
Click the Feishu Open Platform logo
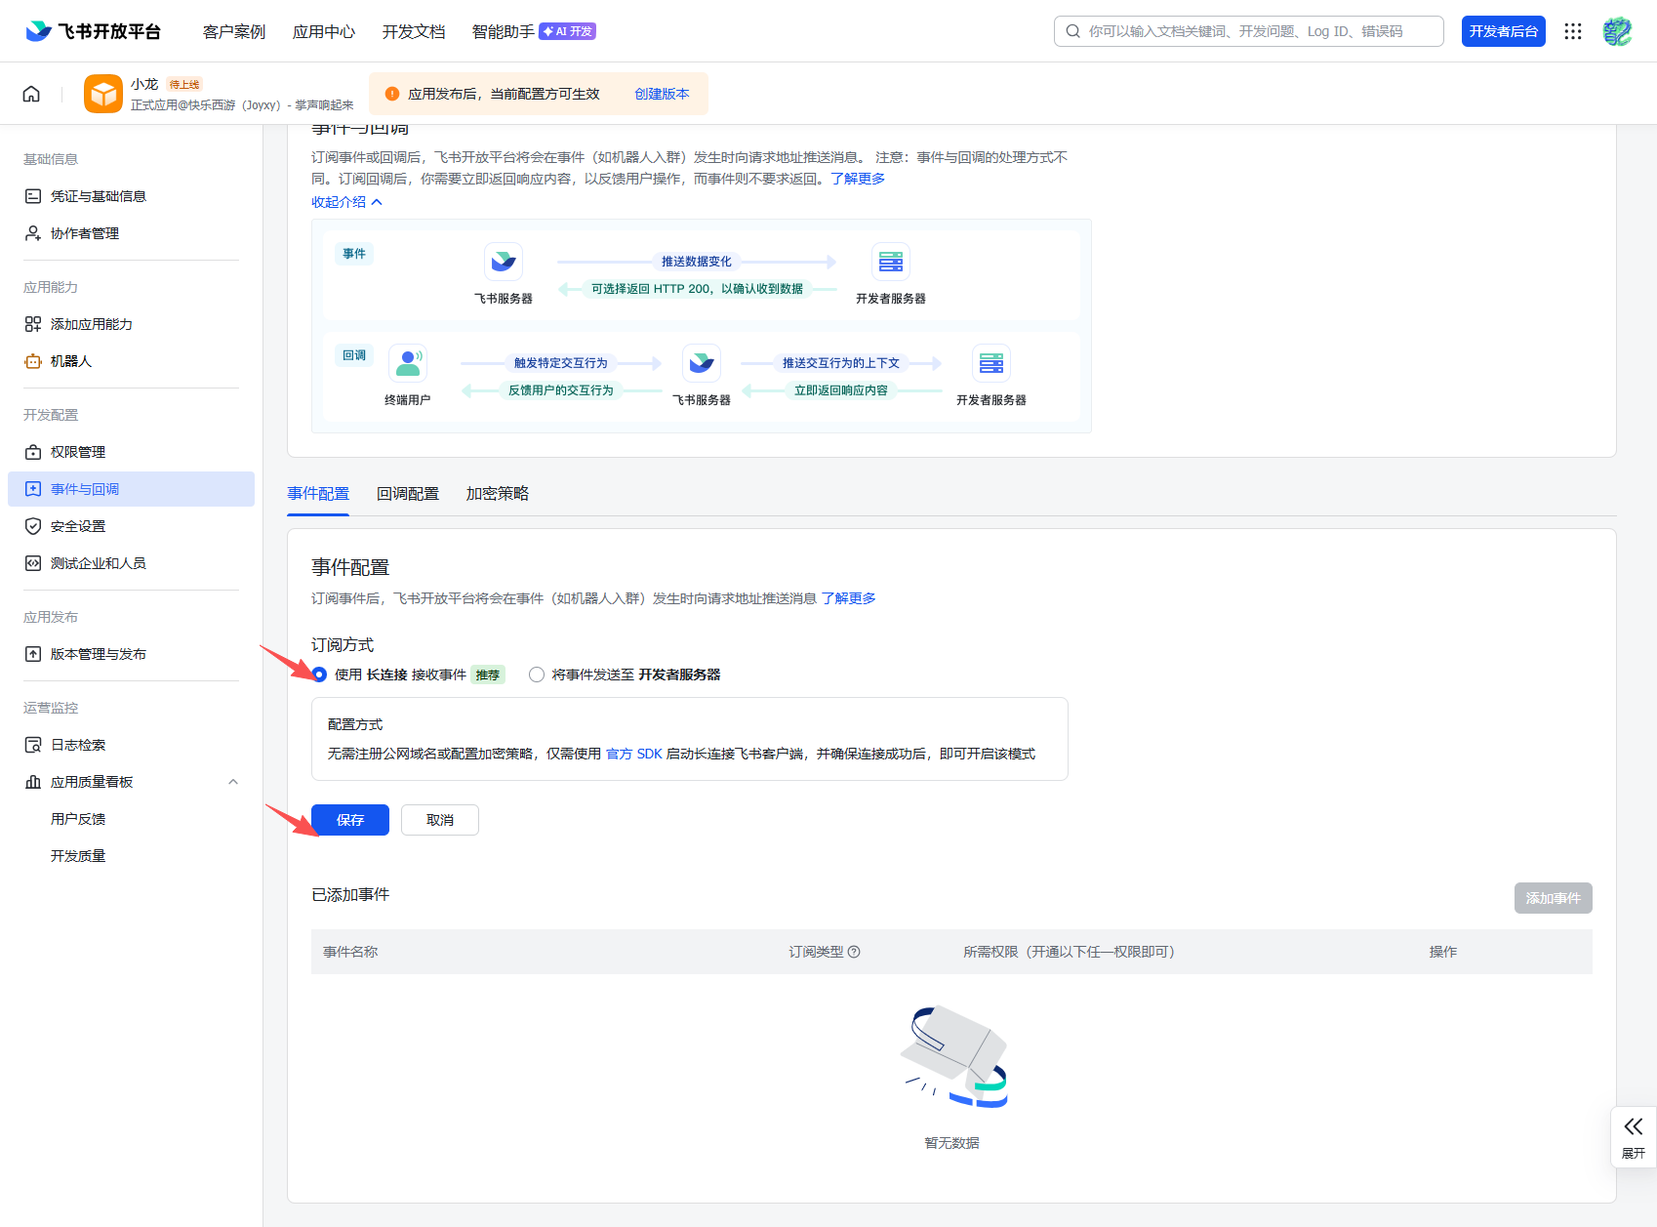tap(93, 31)
